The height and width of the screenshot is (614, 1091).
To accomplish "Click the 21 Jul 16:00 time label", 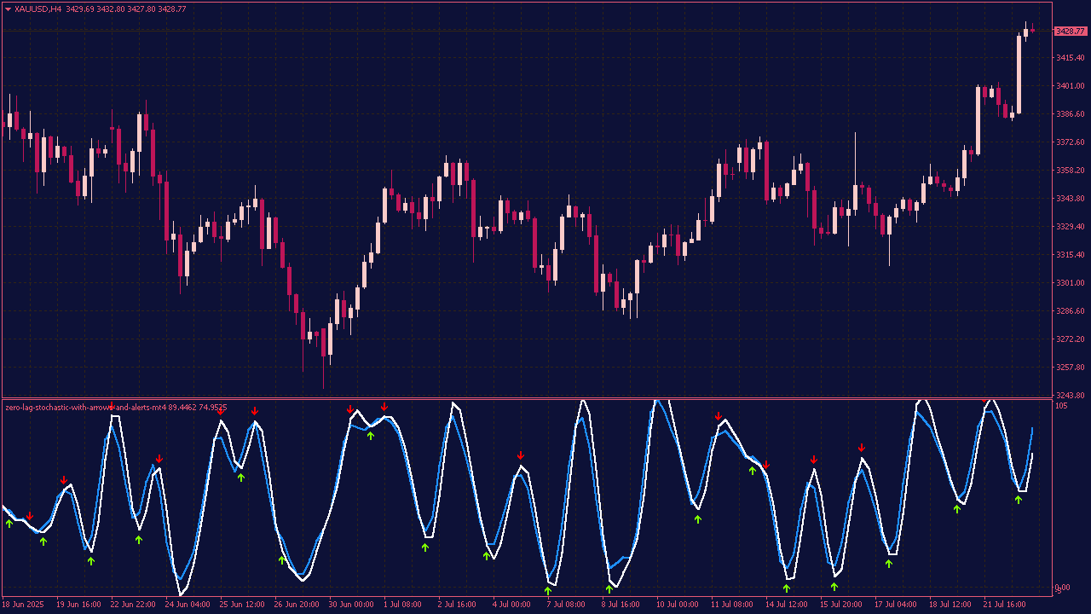I will point(1004,604).
